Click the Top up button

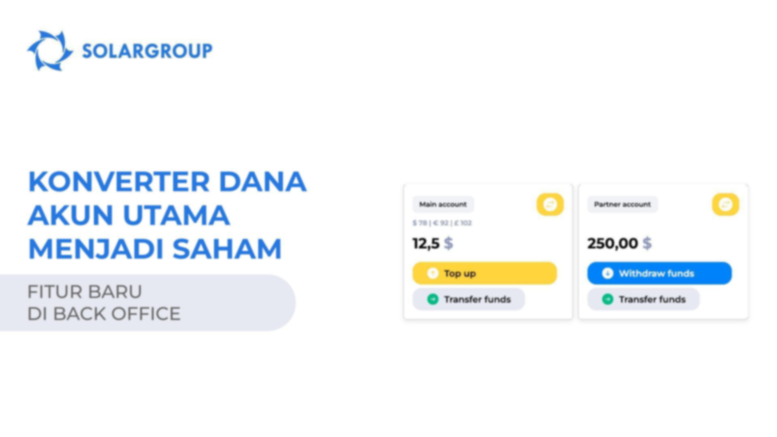[x=485, y=273]
